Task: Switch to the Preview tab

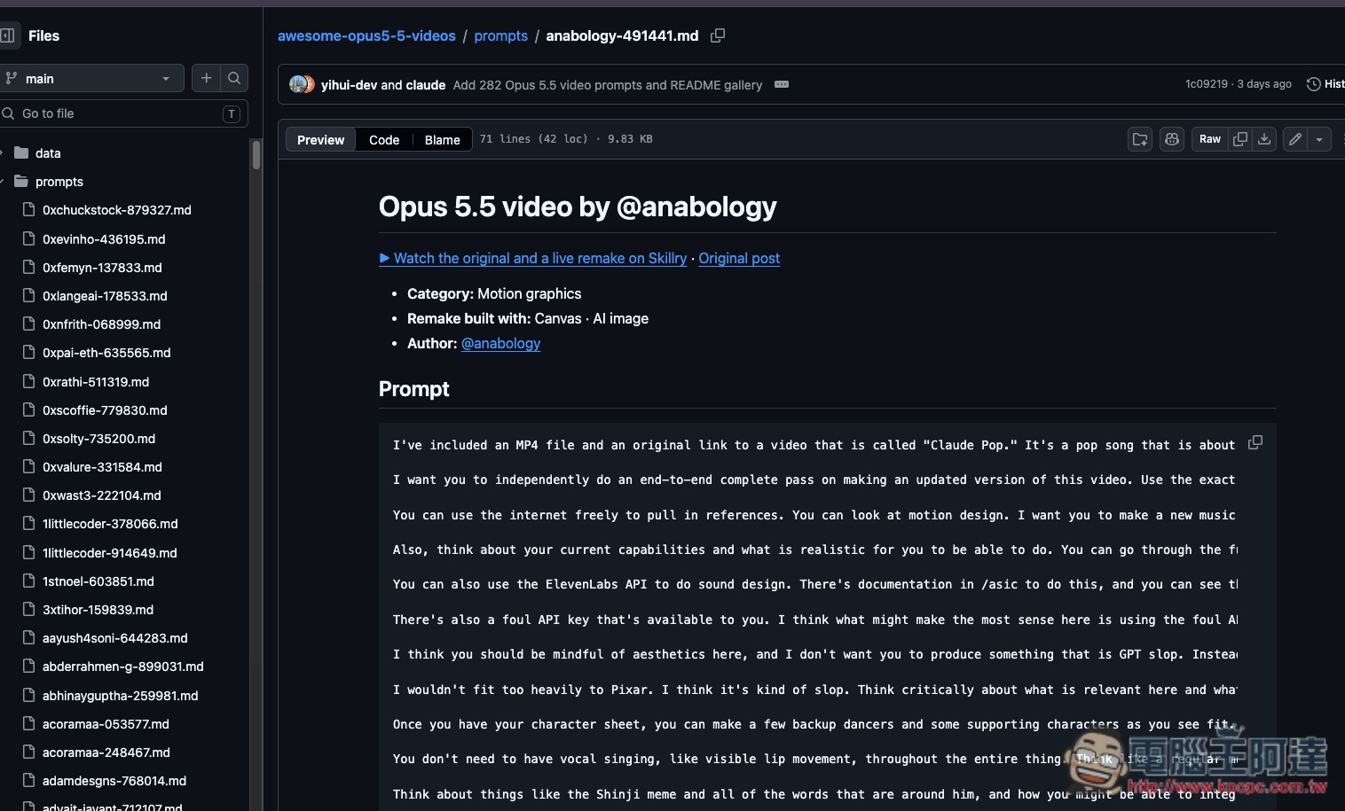Action: (320, 140)
